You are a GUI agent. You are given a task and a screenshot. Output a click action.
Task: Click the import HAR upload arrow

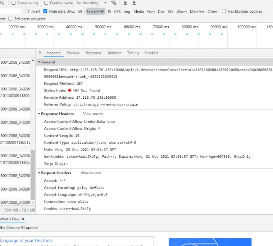click(x=125, y=3)
